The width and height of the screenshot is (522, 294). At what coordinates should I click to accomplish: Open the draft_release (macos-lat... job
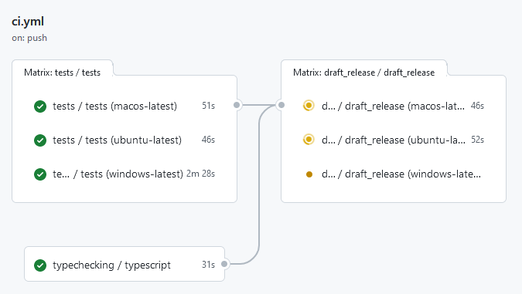pyautogui.click(x=393, y=106)
